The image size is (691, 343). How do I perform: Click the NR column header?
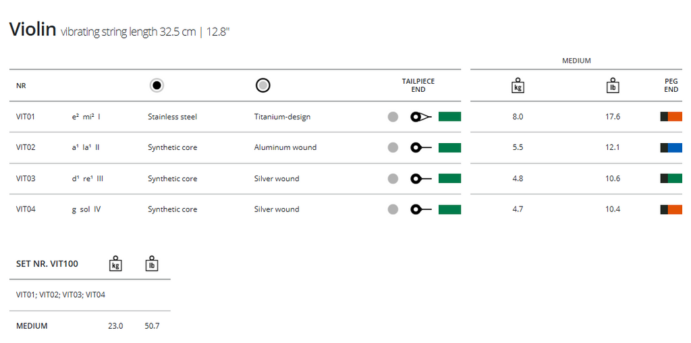21,86
